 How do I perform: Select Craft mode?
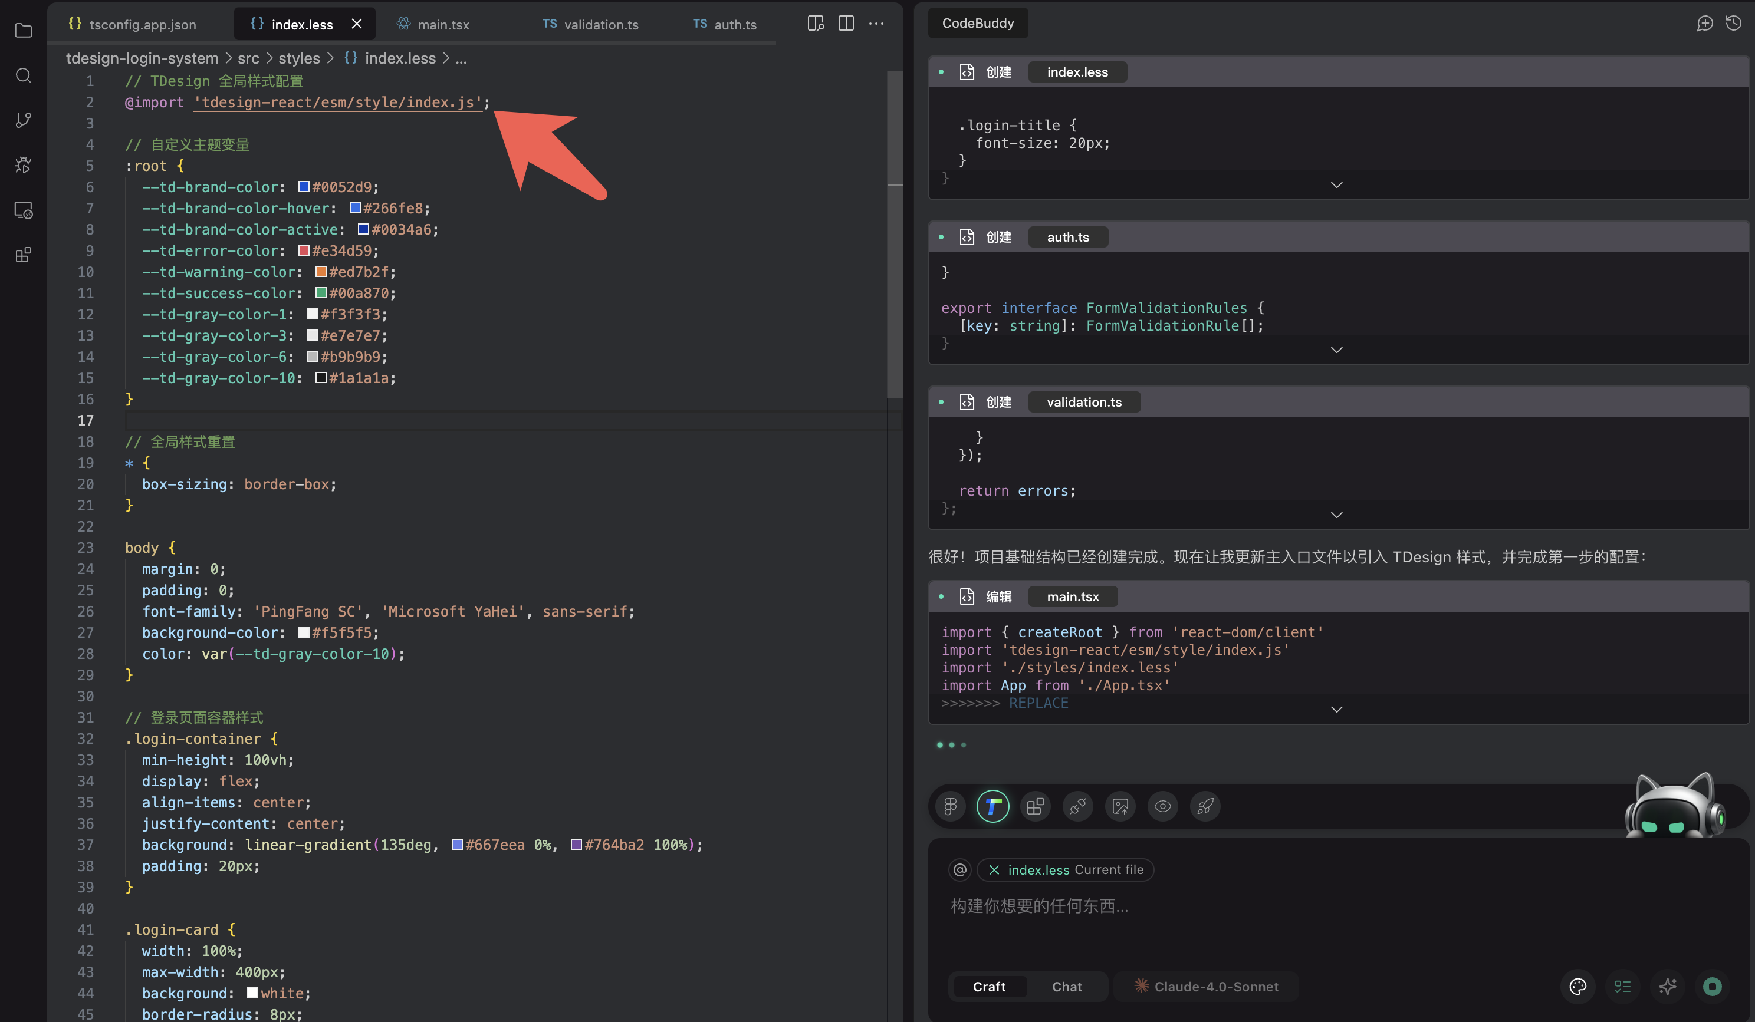pos(988,987)
